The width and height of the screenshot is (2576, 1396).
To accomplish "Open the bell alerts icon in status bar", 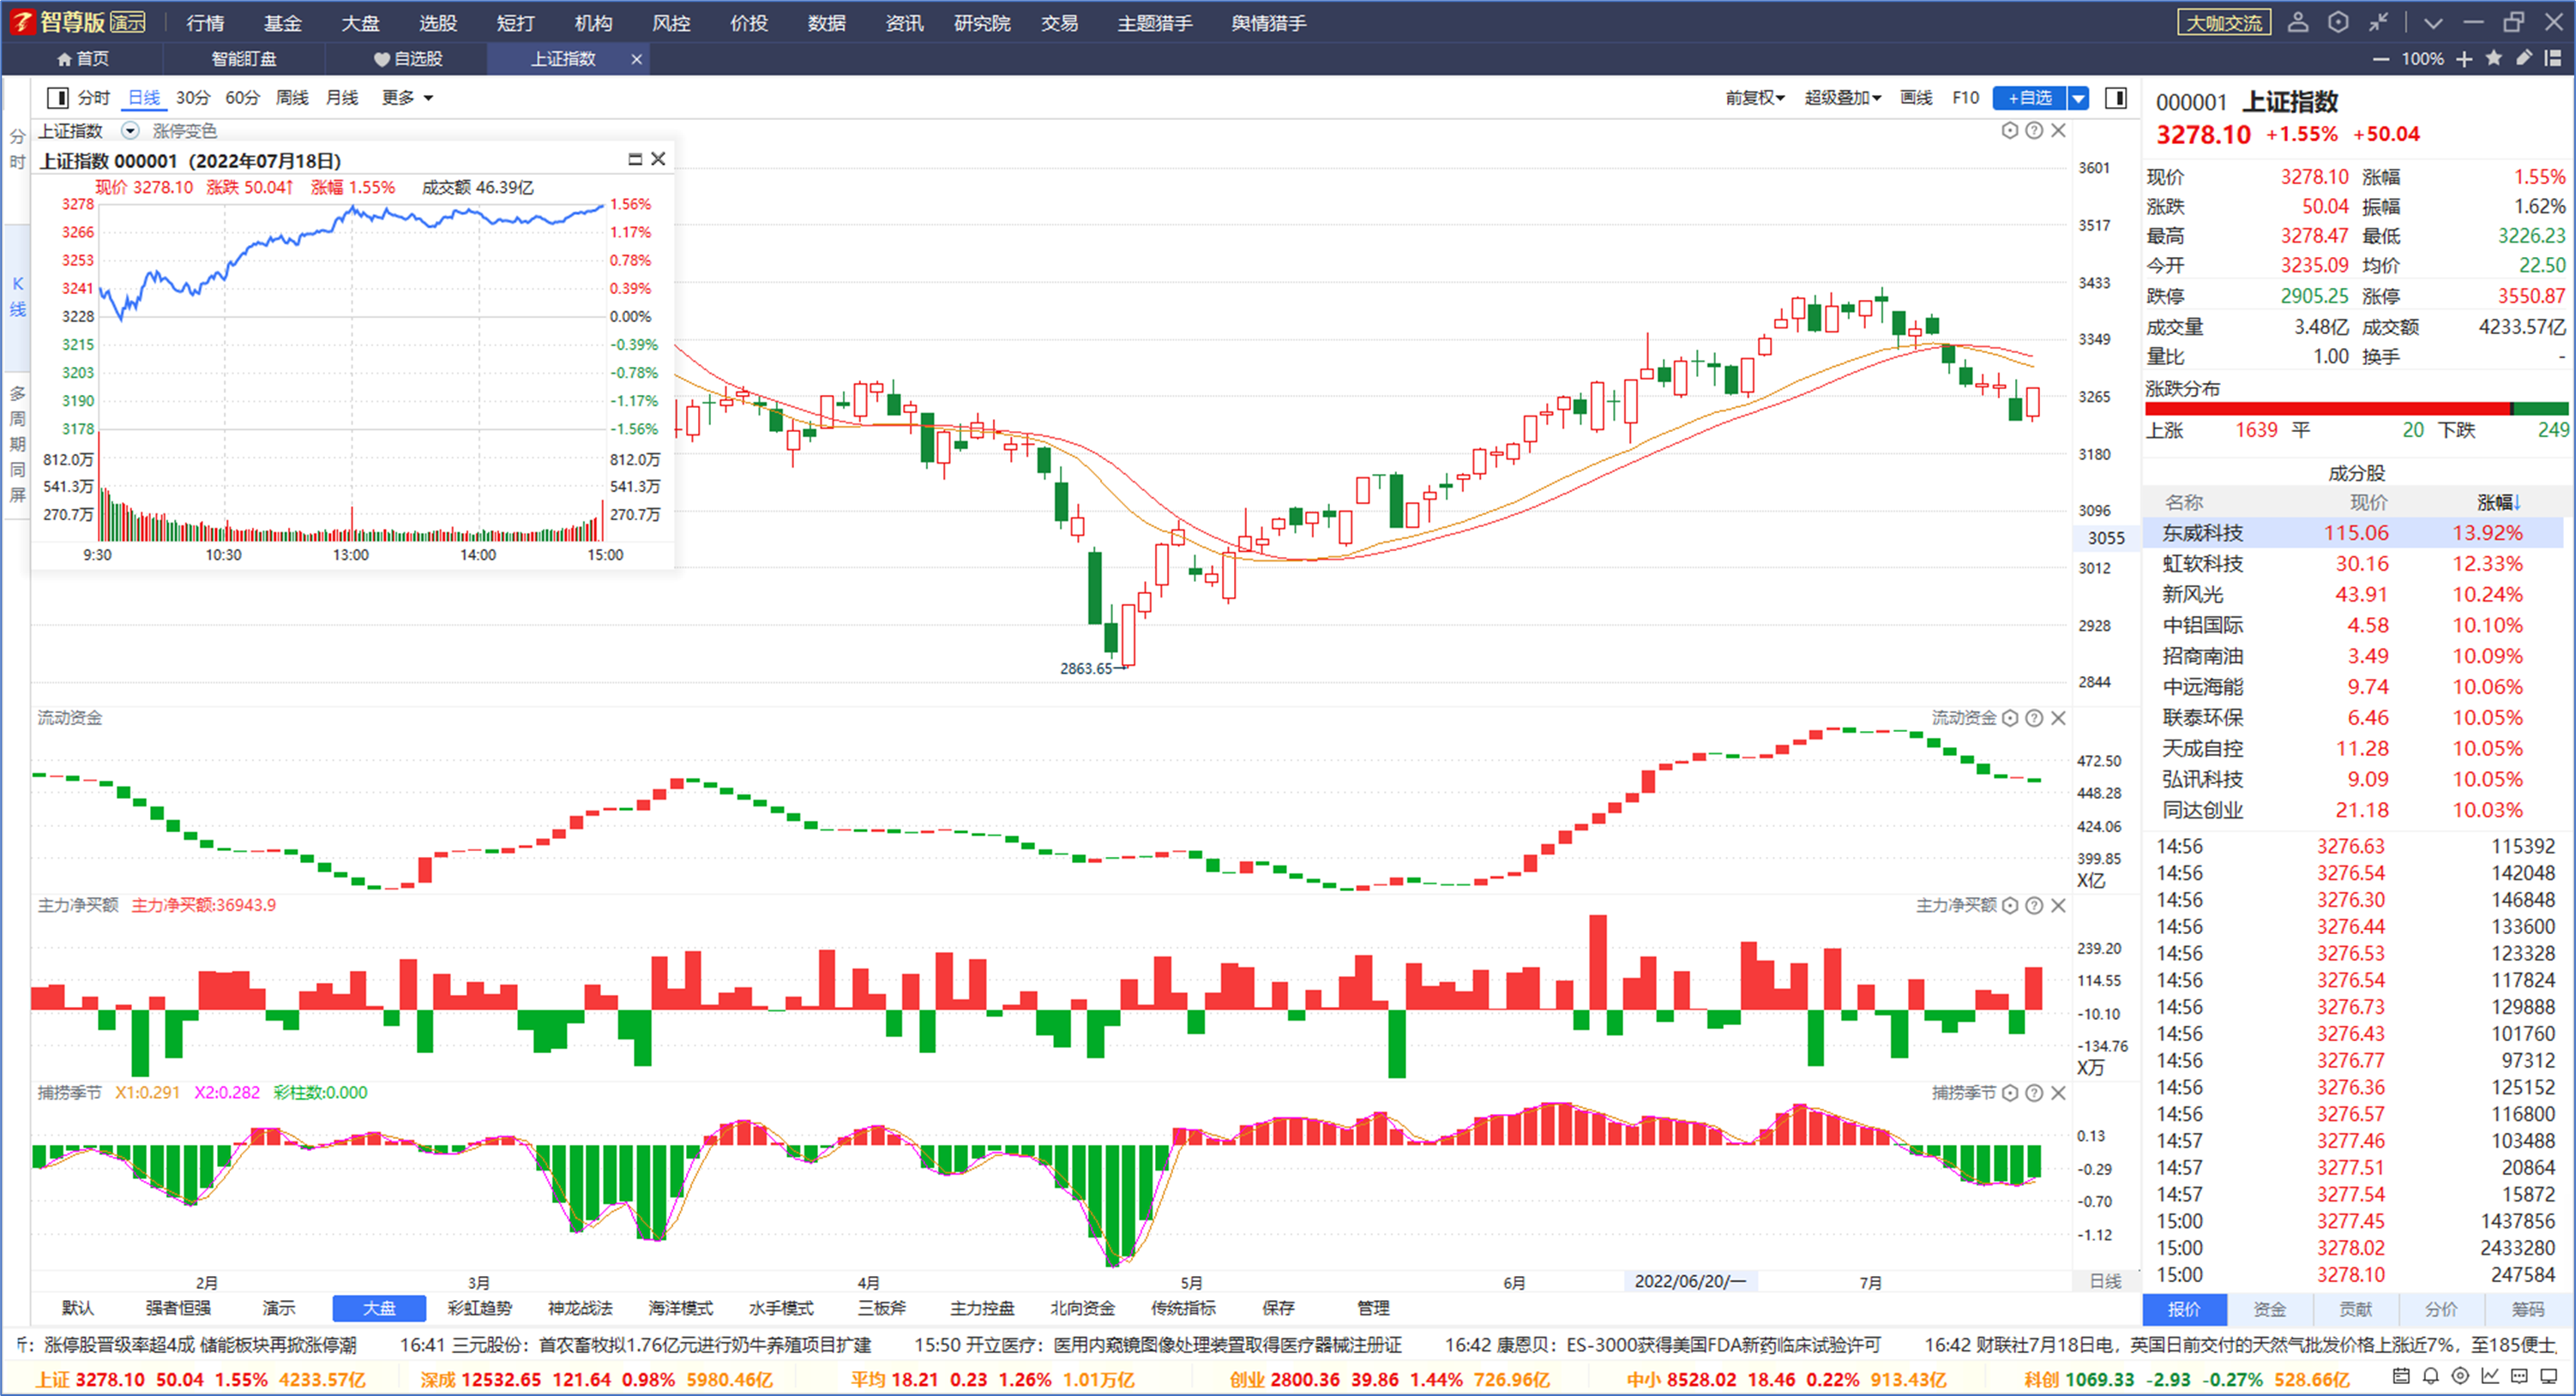I will [x=2431, y=1377].
